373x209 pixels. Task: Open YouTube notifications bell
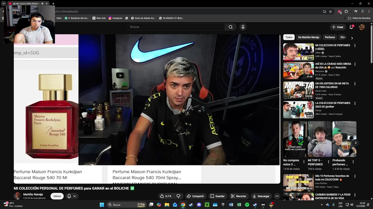click(x=351, y=27)
